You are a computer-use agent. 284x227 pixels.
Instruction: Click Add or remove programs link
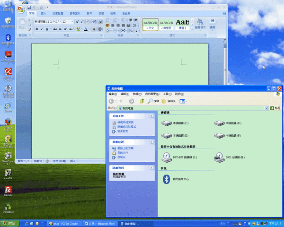pos(127,127)
